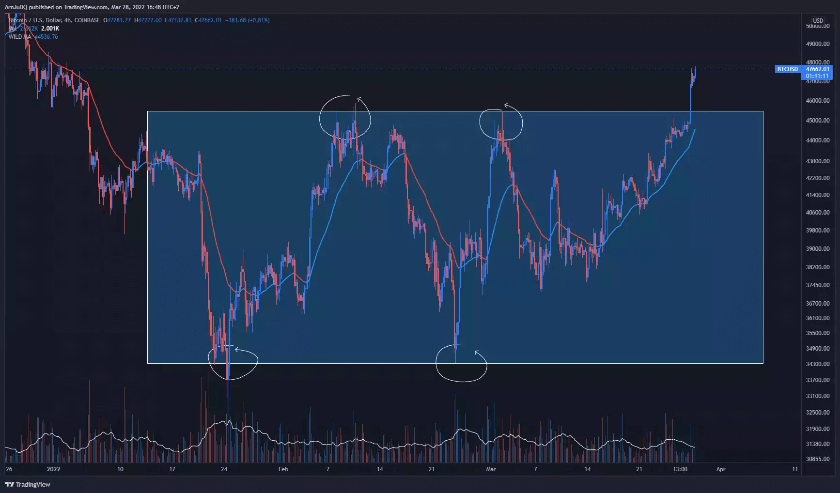Open the USD currency label on the price axis
The height and width of the screenshot is (493, 840).
pyautogui.click(x=818, y=21)
